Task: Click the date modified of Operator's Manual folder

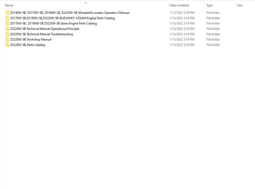Action: click(182, 13)
